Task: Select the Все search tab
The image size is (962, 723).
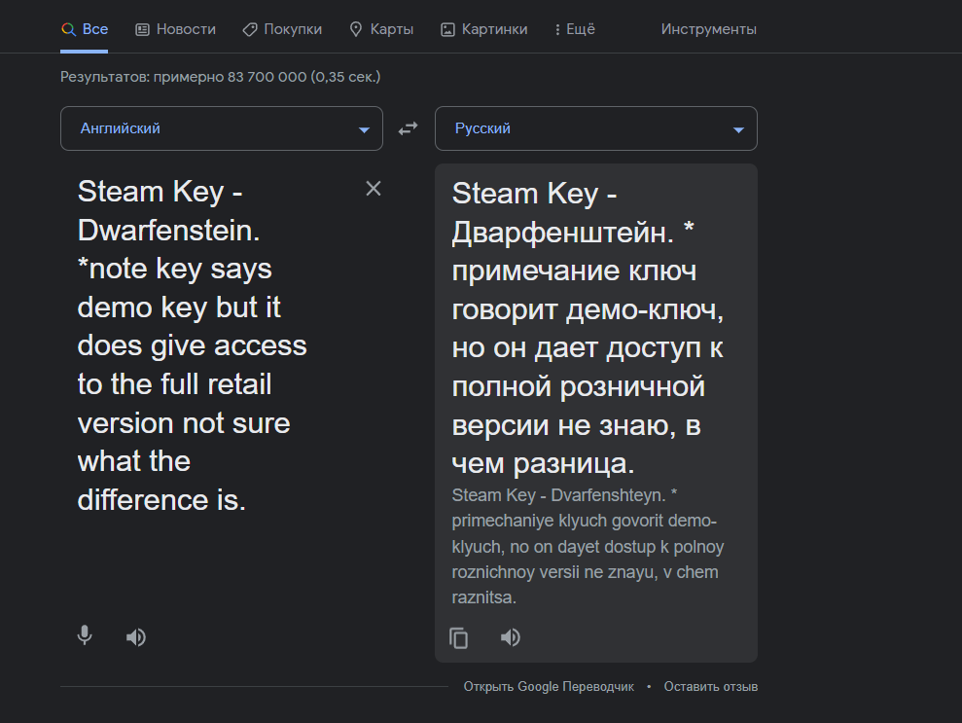Action: [85, 29]
